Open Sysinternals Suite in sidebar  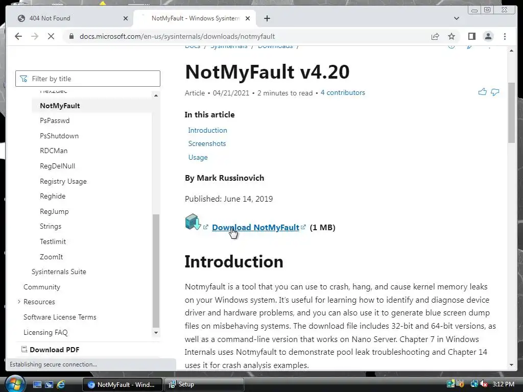pyautogui.click(x=59, y=272)
